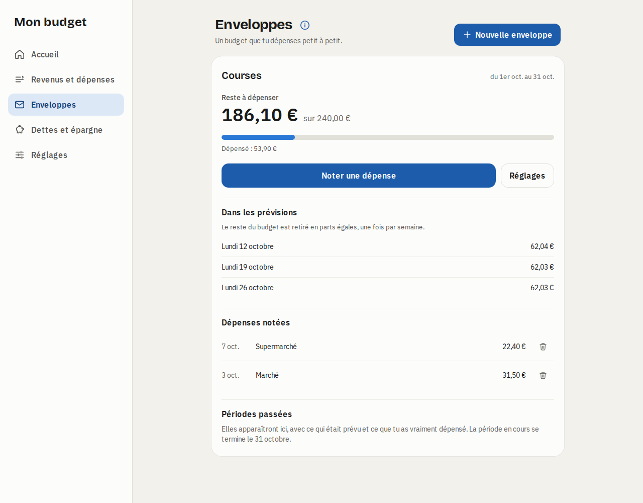Click the 7 oct. expense date
This screenshot has height=503, width=643.
[231, 347]
